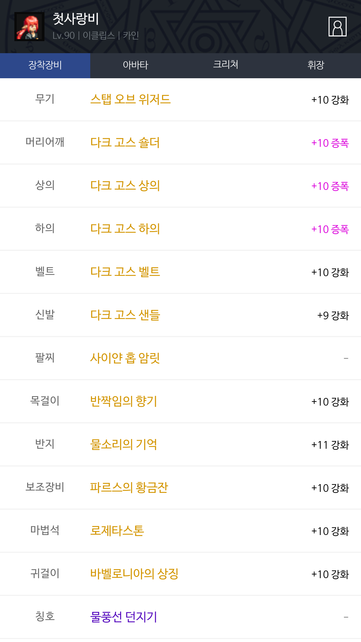Open necklace 반짝임의 향기
The width and height of the screenshot is (361, 642).
click(124, 401)
